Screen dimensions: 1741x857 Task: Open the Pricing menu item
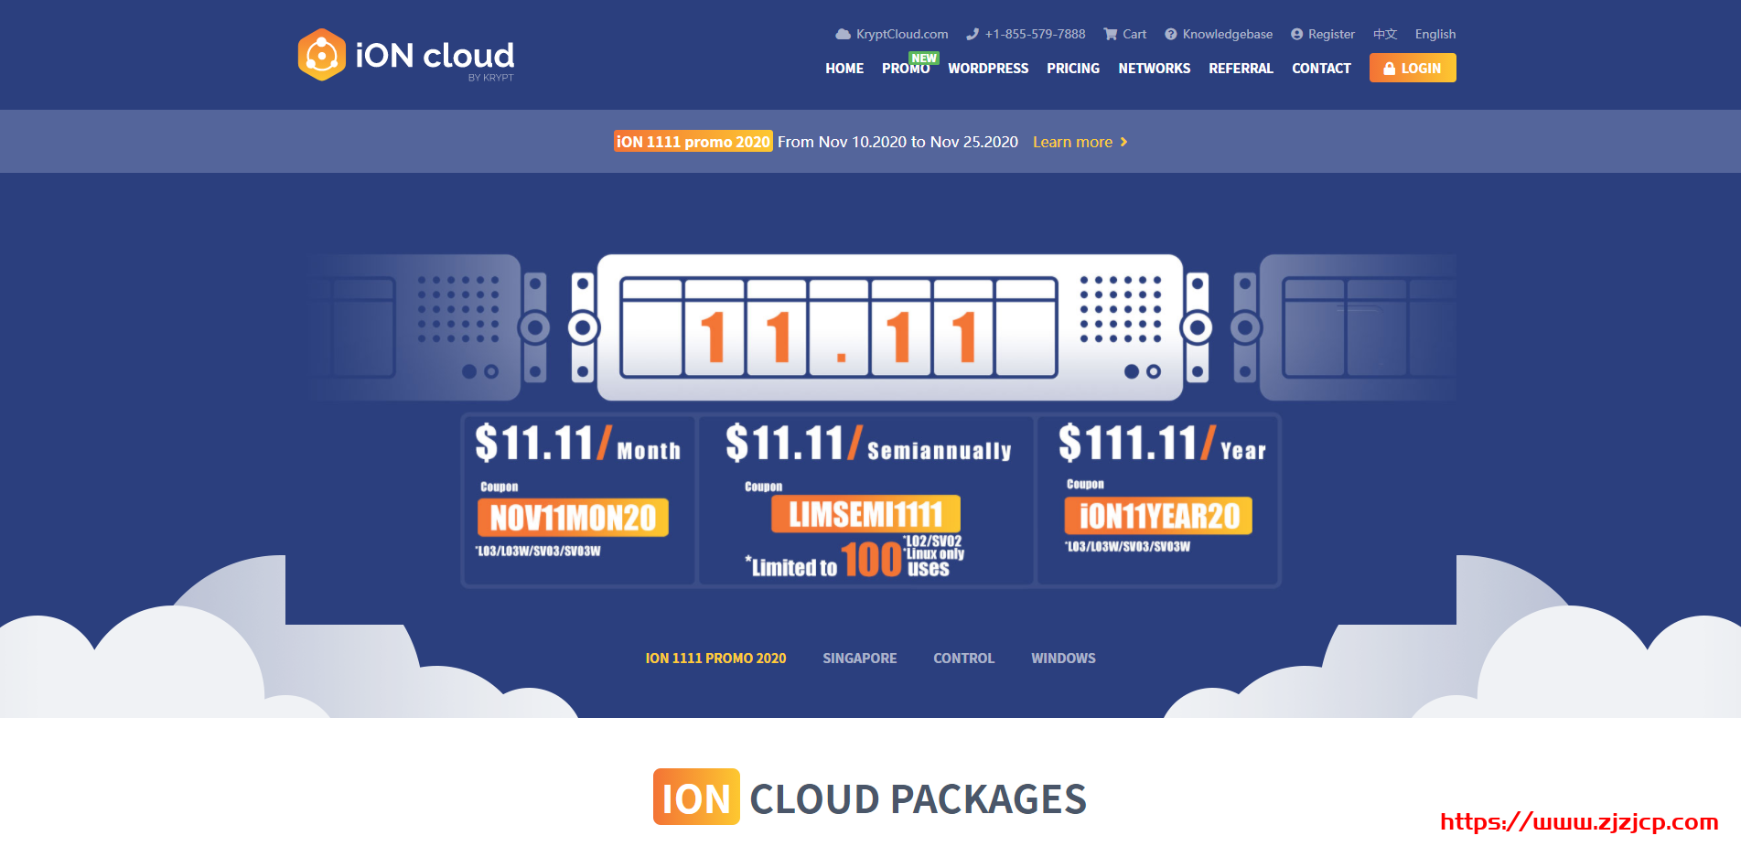(1072, 69)
